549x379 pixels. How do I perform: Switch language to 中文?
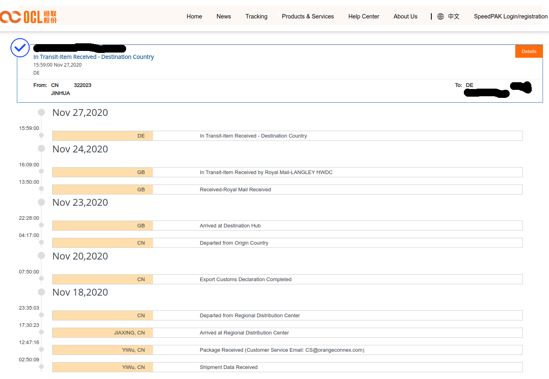[453, 16]
